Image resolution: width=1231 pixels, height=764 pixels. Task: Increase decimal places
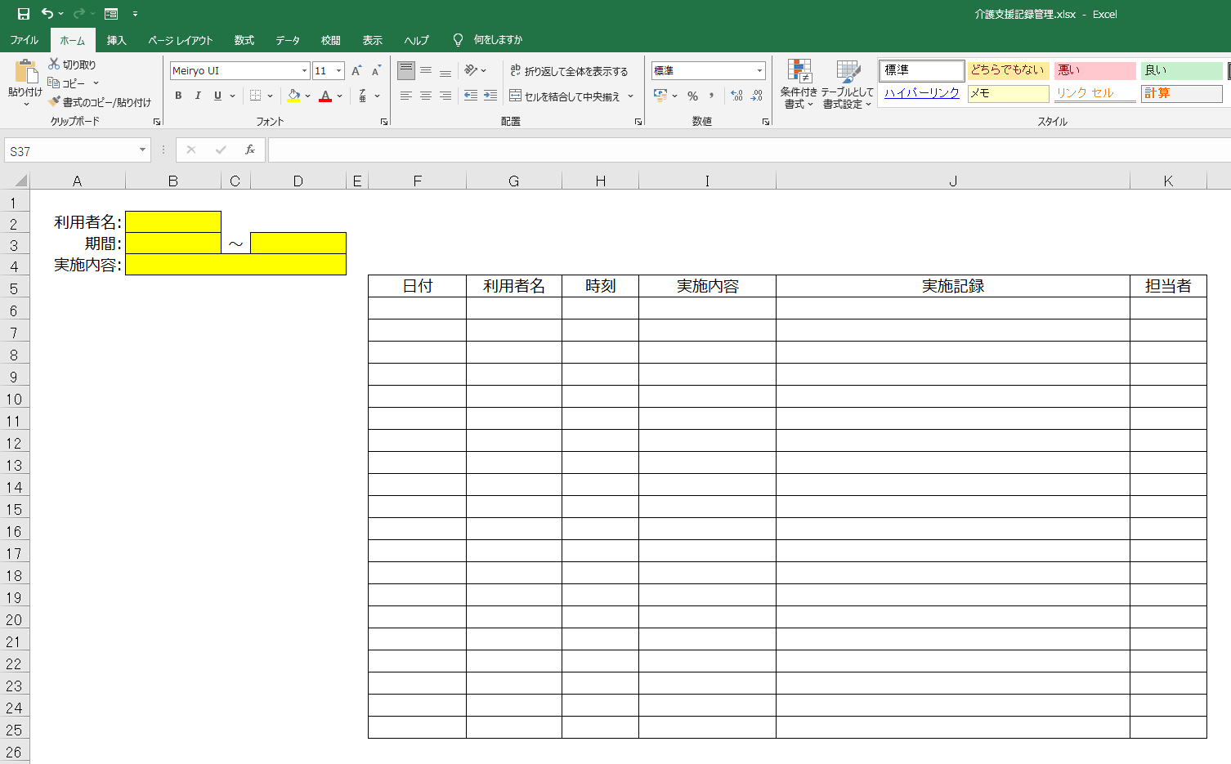click(736, 96)
